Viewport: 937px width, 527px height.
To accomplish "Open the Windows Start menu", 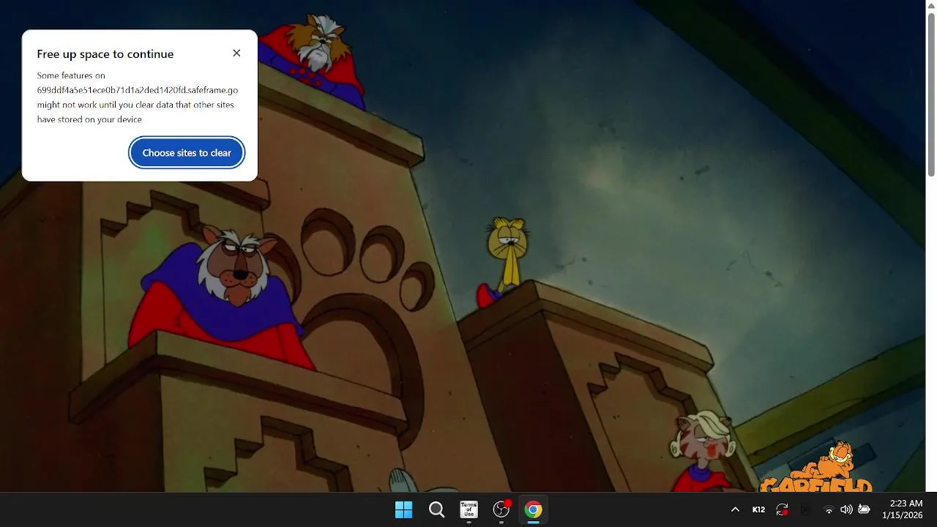I will click(403, 510).
